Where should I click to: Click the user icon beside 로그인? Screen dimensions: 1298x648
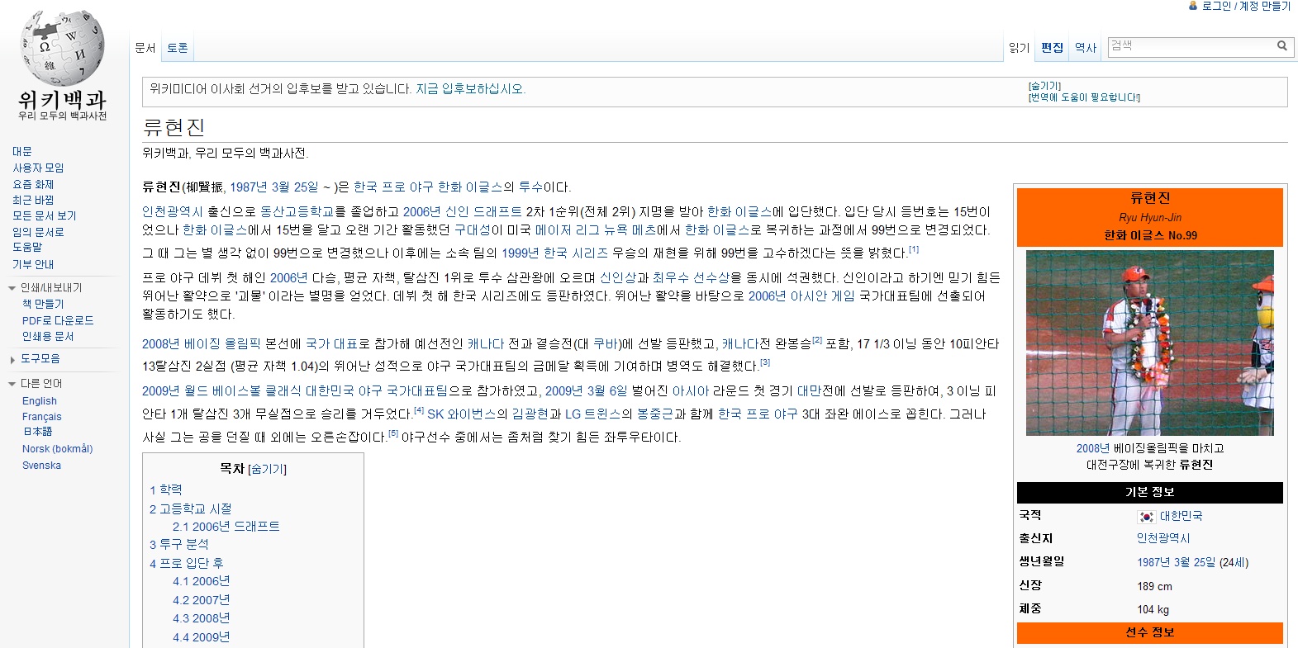[1192, 6]
